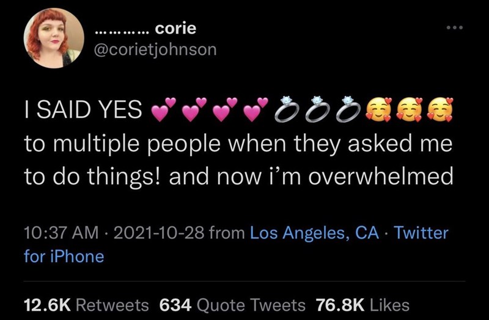Viewport: 489px width, 320px height.
Task: Show the 76.8K Likes list
Action: point(362,304)
